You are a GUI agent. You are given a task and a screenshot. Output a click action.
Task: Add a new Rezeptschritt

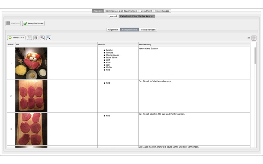(16, 38)
